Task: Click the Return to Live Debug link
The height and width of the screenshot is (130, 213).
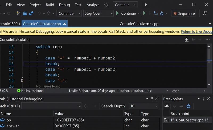Action: [x=196, y=31]
